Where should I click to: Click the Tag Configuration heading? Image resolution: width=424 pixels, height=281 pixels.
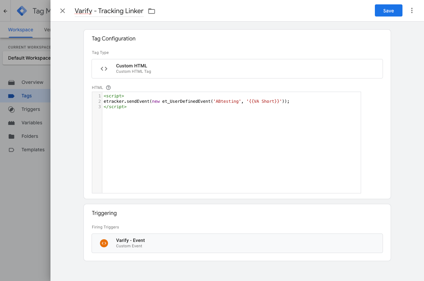(x=114, y=39)
